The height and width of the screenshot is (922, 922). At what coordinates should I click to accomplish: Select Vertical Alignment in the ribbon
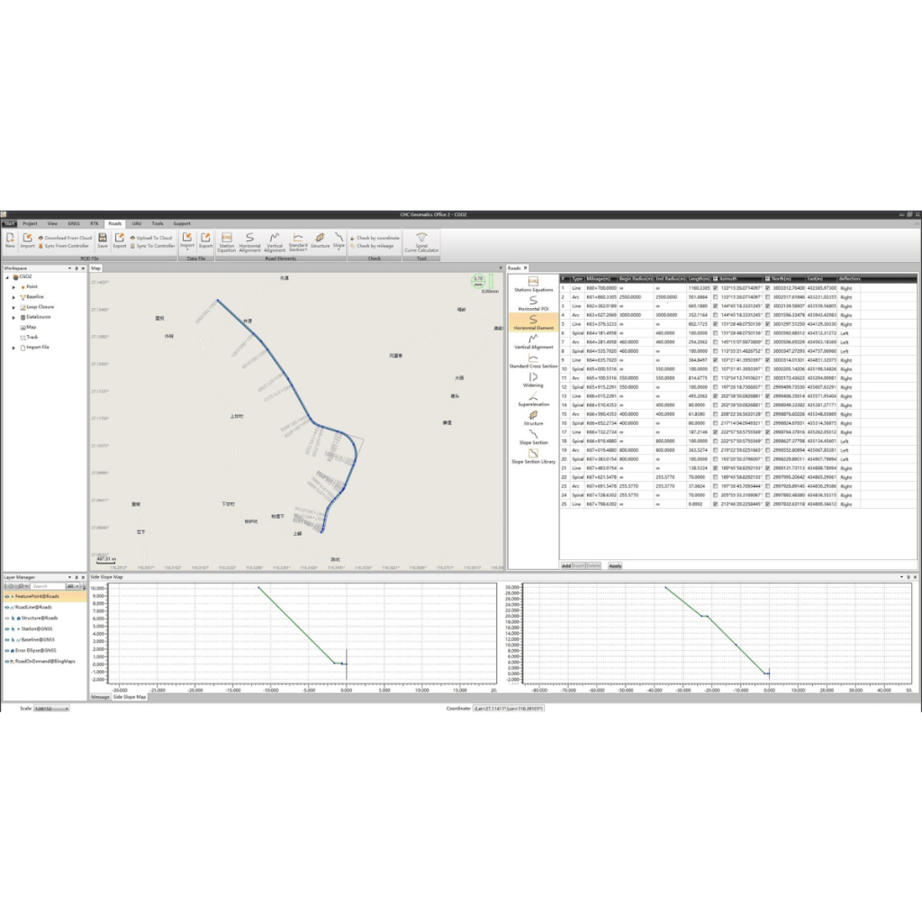coord(275,242)
